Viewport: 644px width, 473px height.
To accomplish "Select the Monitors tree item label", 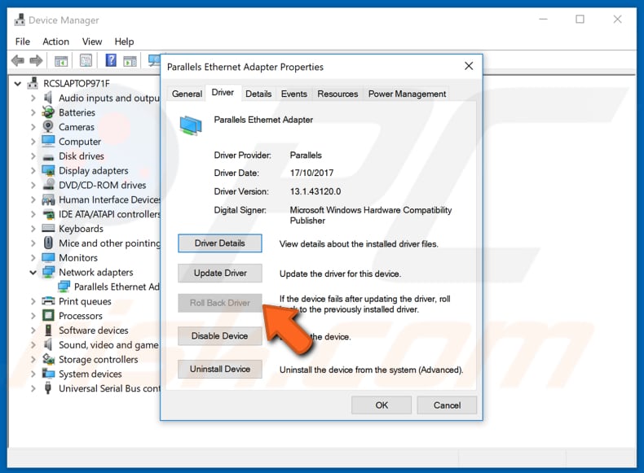I will (x=78, y=258).
